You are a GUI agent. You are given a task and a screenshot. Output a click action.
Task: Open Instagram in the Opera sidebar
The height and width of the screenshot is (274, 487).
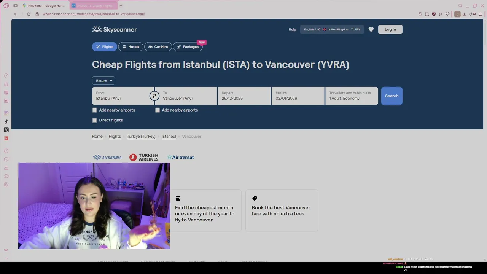click(x=6, y=113)
